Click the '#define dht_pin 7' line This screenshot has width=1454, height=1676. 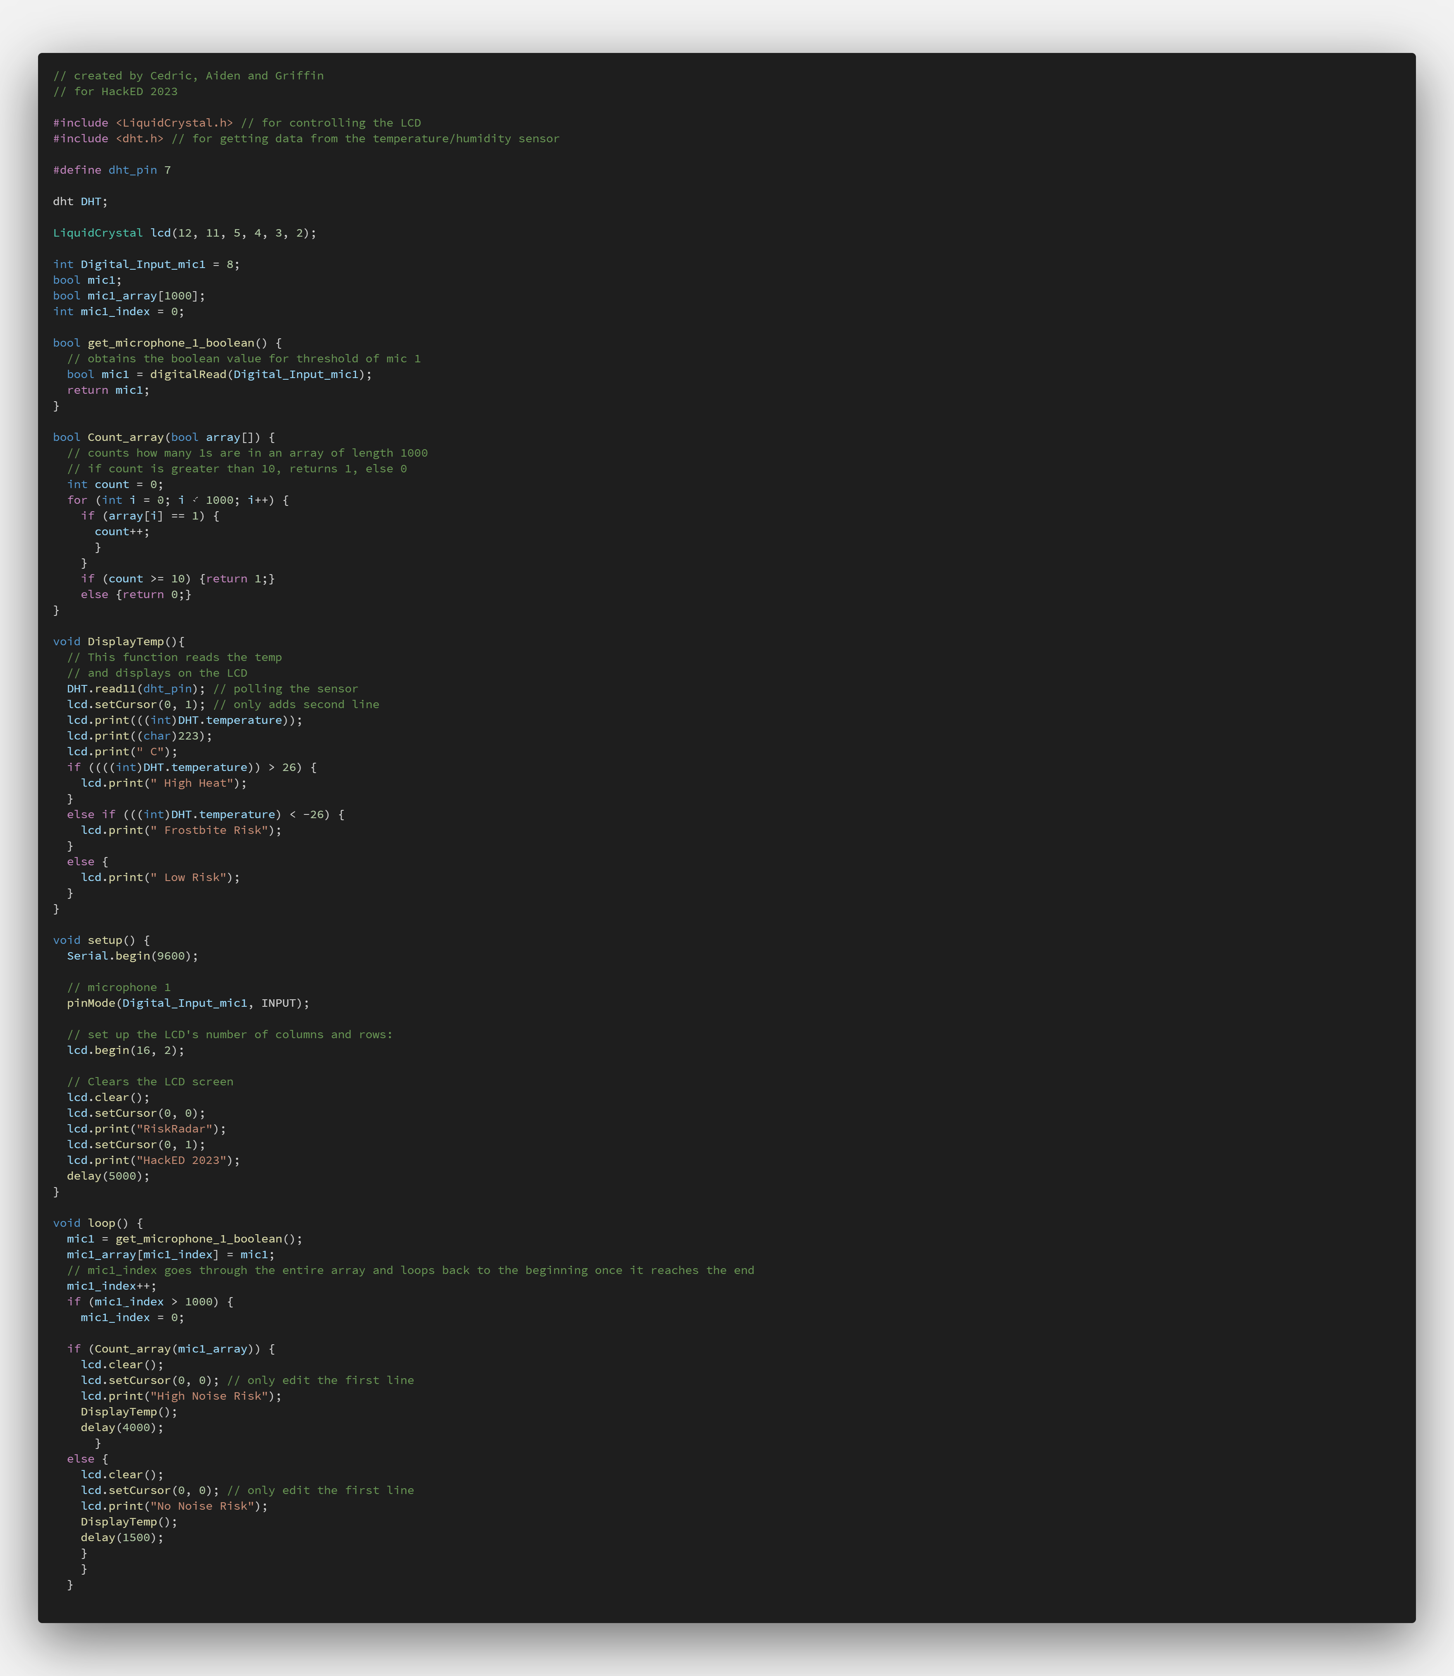tap(112, 170)
